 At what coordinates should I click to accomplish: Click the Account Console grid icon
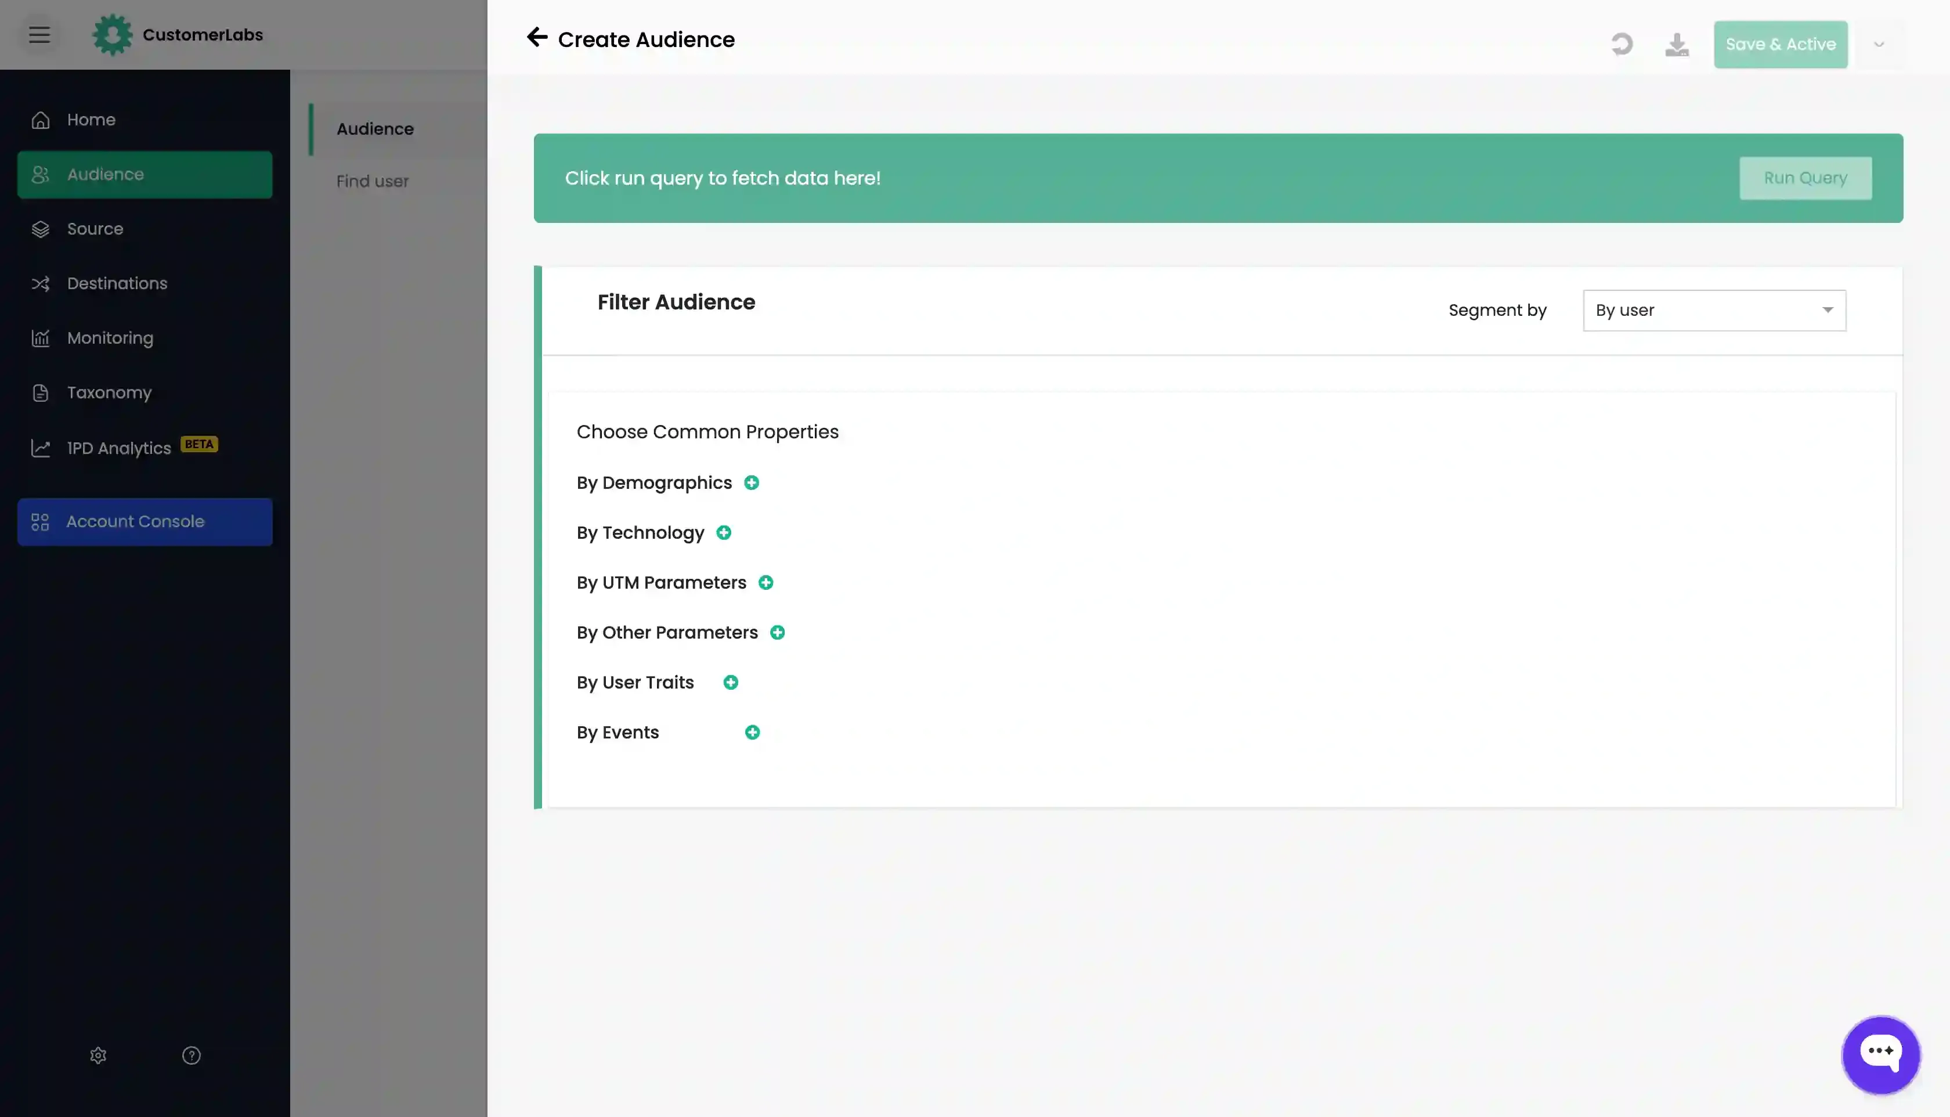click(x=40, y=522)
